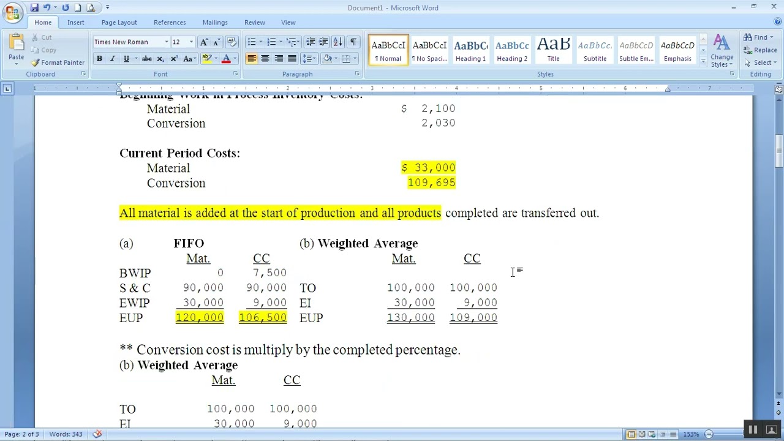Shrink font size
The width and height of the screenshot is (784, 441).
point(215,42)
